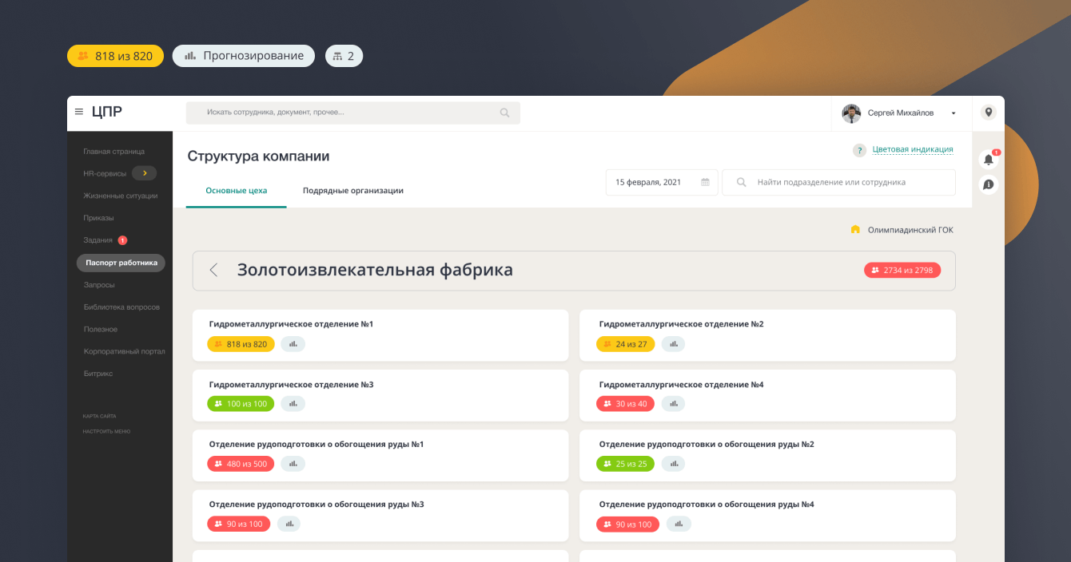Open forecast chart icon for Гидрометаллургическое отделение №3
This screenshot has height=562, width=1071.
[293, 404]
